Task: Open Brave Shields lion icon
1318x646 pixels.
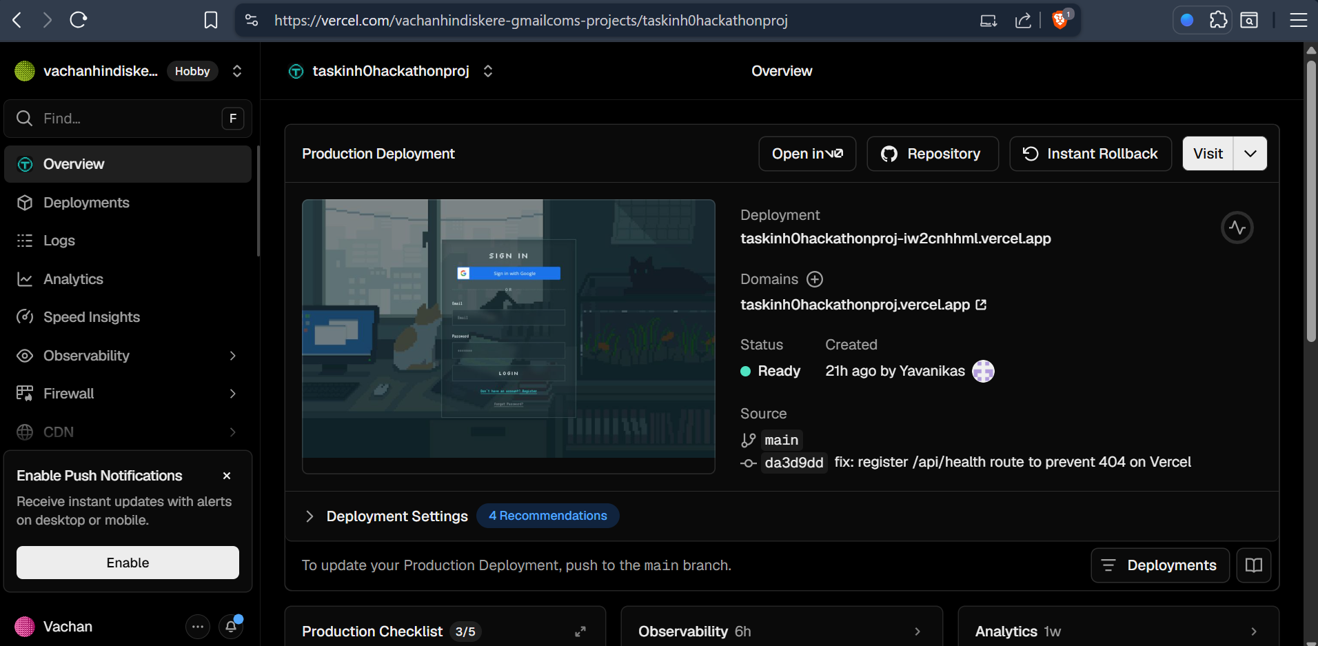Action: coord(1060,20)
